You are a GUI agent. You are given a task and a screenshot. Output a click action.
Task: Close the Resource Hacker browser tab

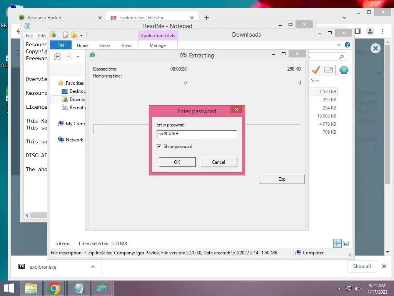tap(100, 18)
